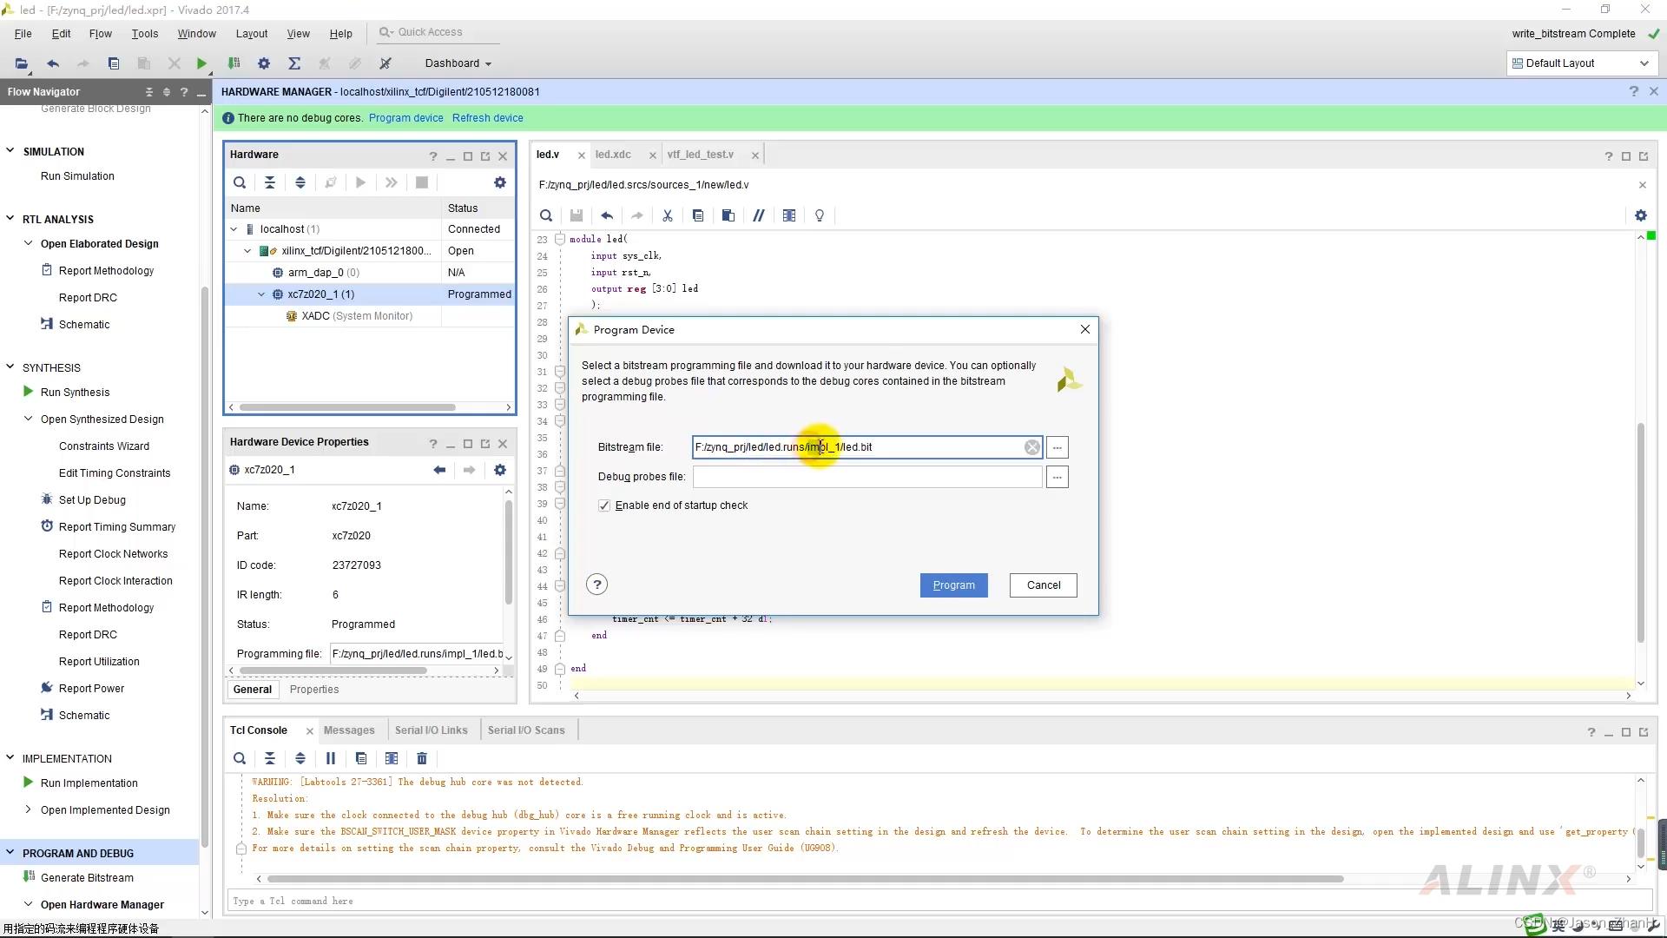
Task: Click the Tcl Console clear trash icon
Action: click(x=422, y=758)
